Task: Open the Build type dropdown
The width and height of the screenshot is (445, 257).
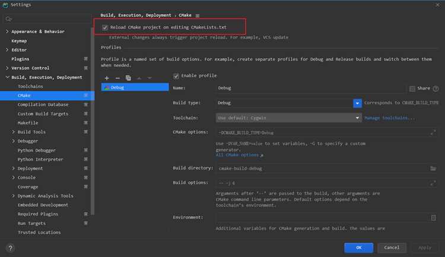Action: pos(357,103)
